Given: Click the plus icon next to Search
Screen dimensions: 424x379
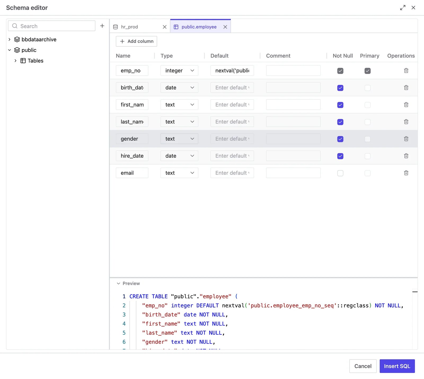Looking at the screenshot, I should (x=102, y=26).
